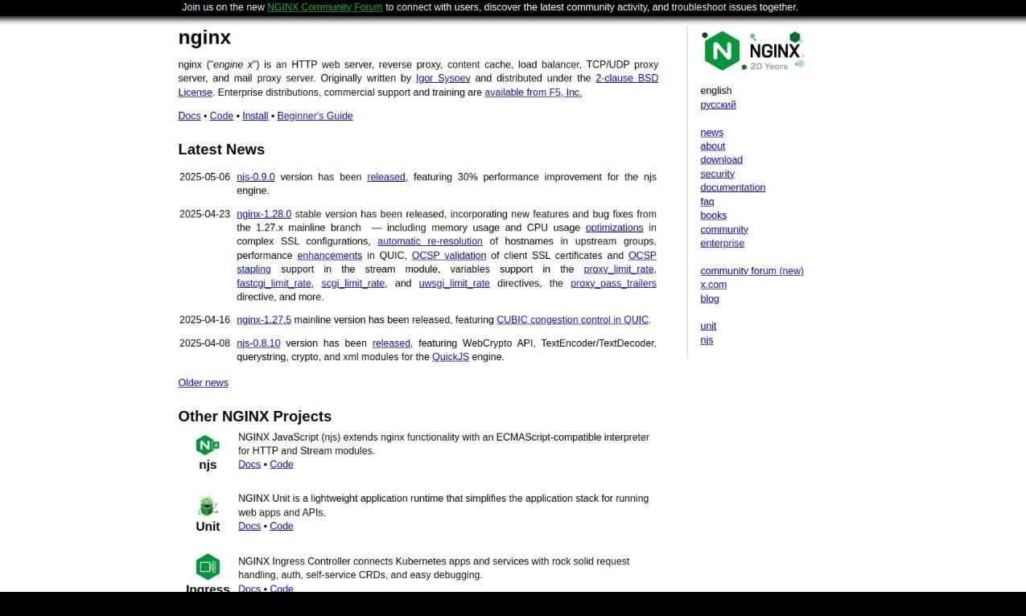This screenshot has height=616, width=1026.
Task: Click 'released' link in njs-0.9.0 entry
Action: tap(386, 177)
